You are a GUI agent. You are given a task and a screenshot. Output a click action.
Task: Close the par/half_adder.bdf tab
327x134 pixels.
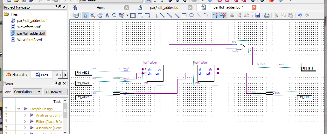(190, 8)
